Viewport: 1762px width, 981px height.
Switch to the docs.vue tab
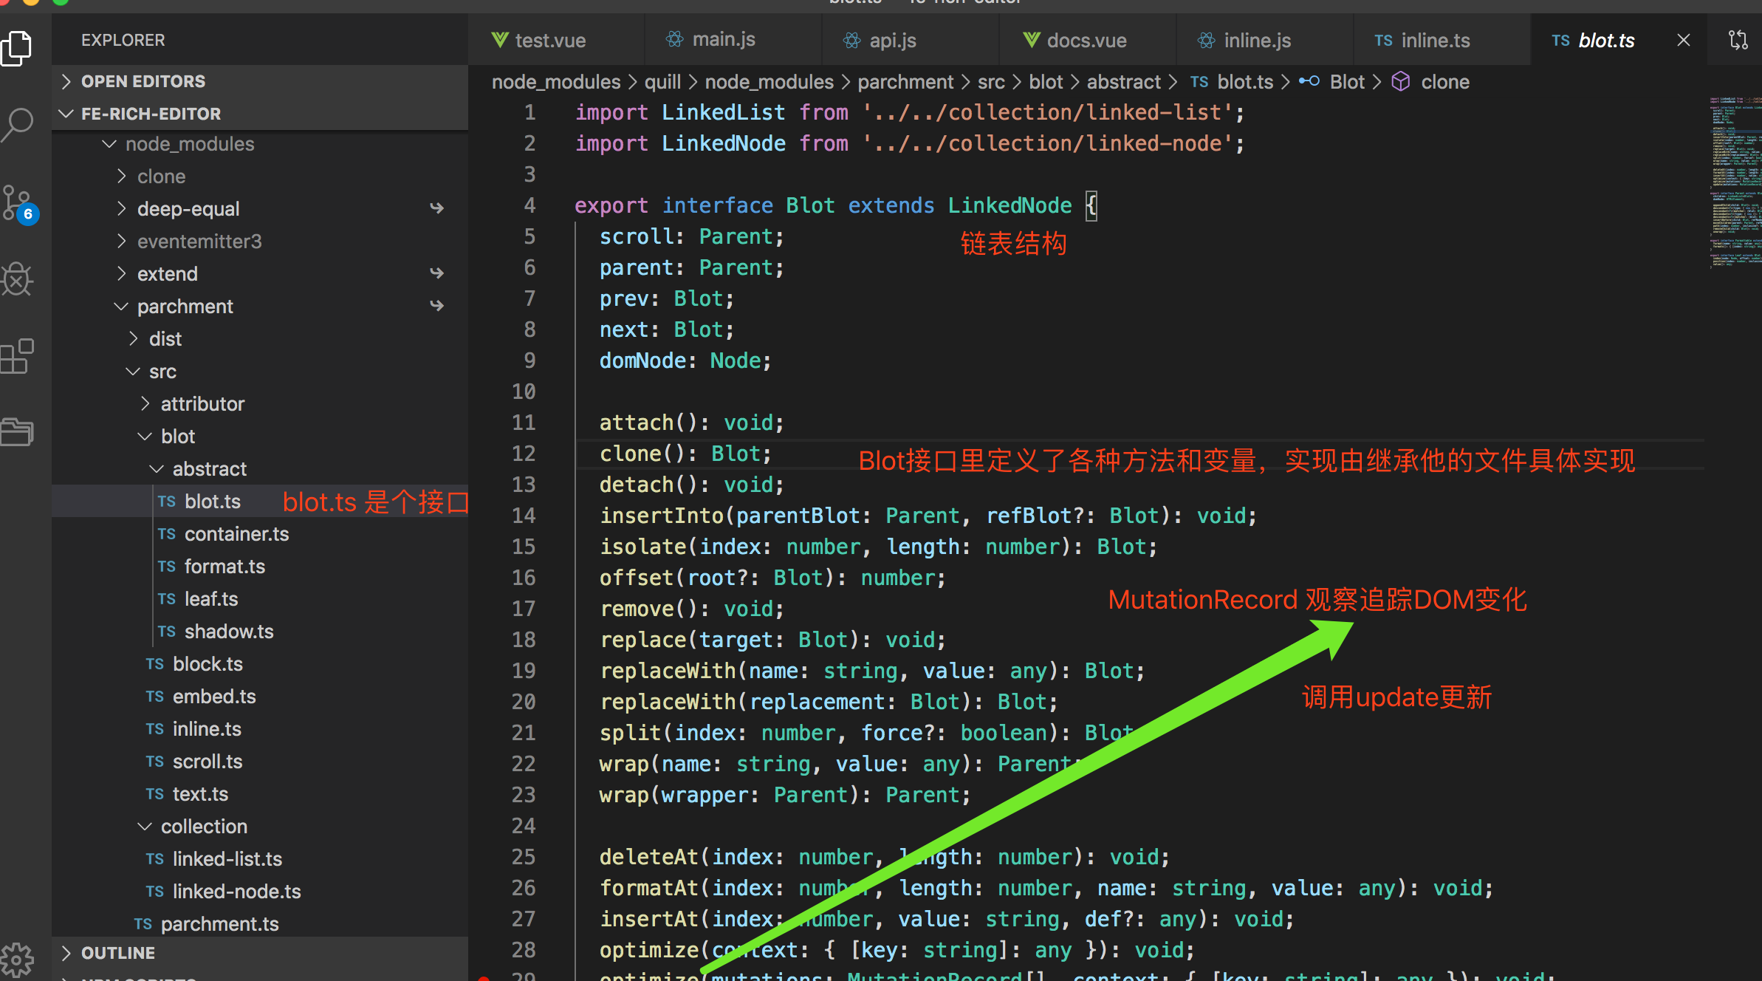pos(1086,41)
